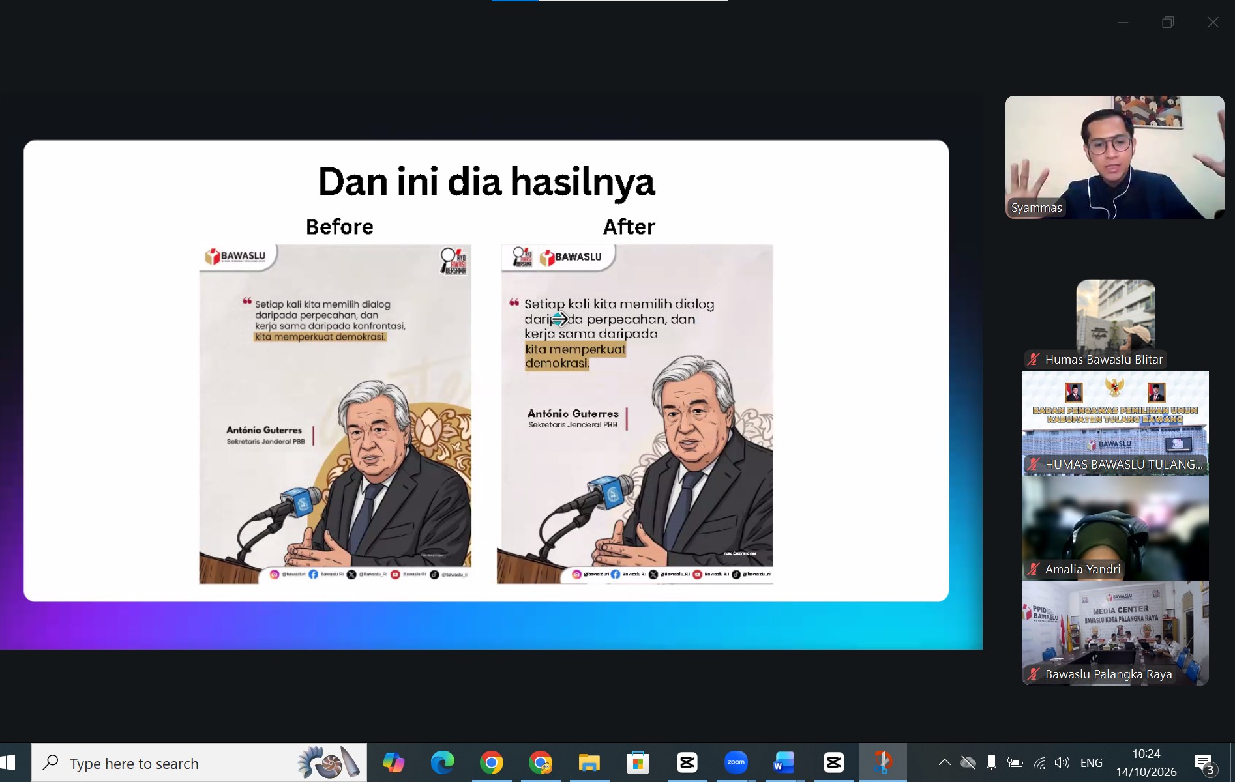Image resolution: width=1235 pixels, height=782 pixels.
Task: Minimize the meeting window
Action: 1123,22
